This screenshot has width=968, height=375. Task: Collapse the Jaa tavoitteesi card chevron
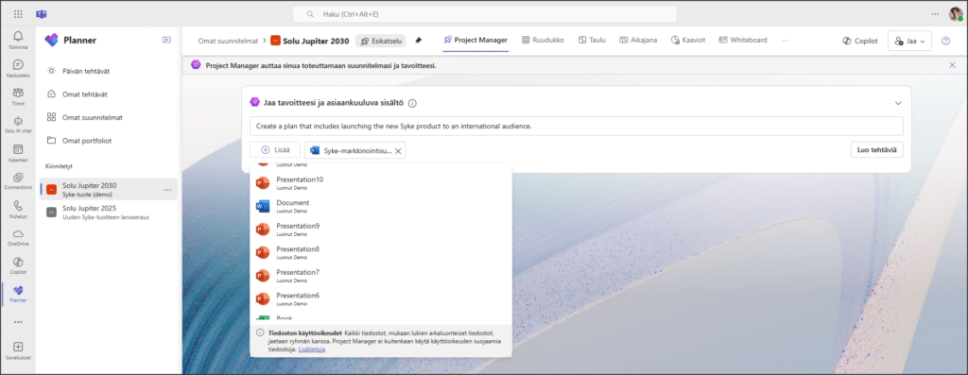pos(898,103)
